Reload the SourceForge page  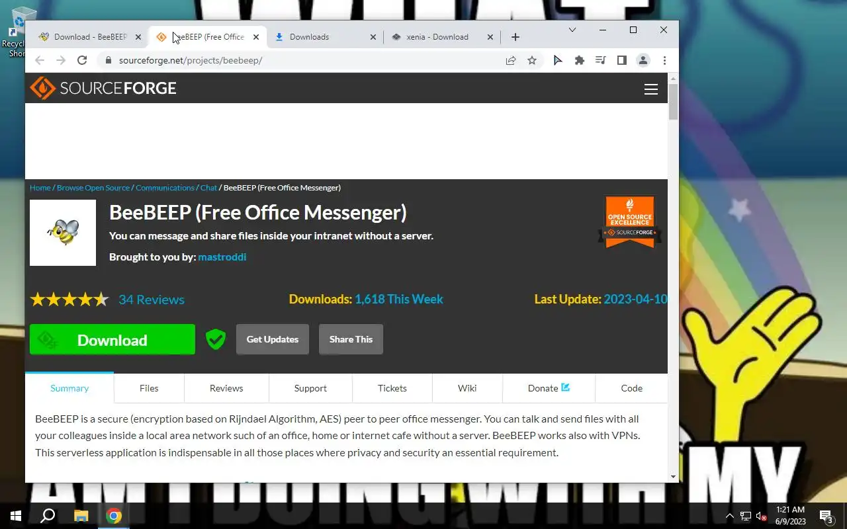click(x=82, y=60)
